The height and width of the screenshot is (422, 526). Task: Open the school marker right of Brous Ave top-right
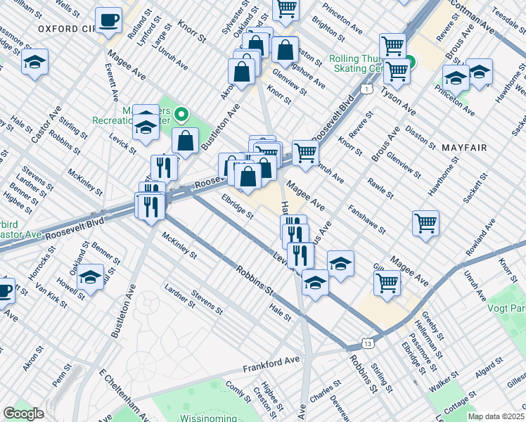tap(479, 74)
